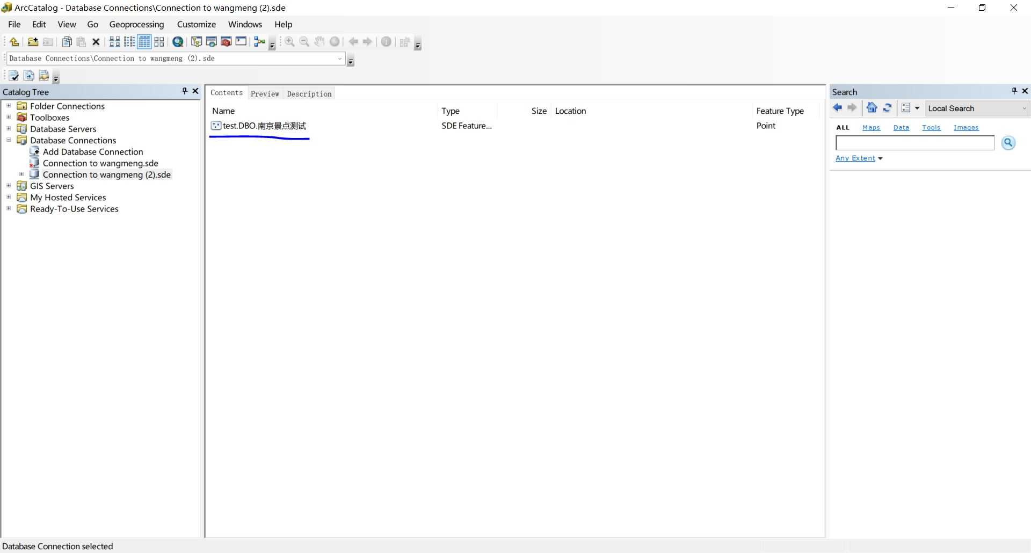Open the location path dropdown
This screenshot has width=1031, height=553.
pyautogui.click(x=340, y=59)
